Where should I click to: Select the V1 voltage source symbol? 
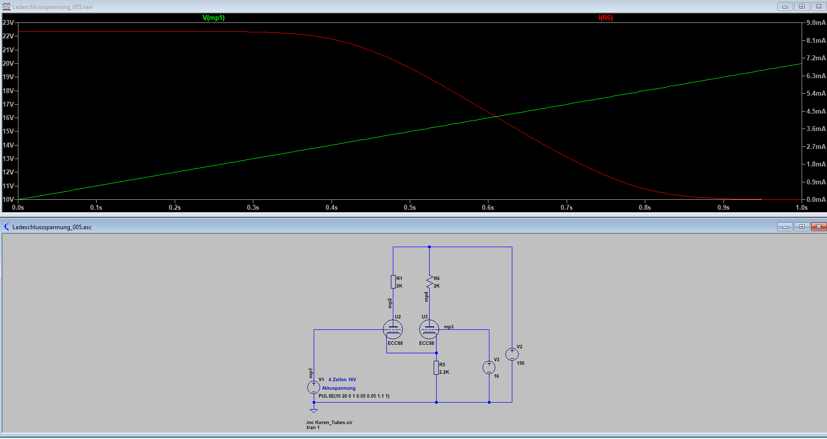(314, 387)
